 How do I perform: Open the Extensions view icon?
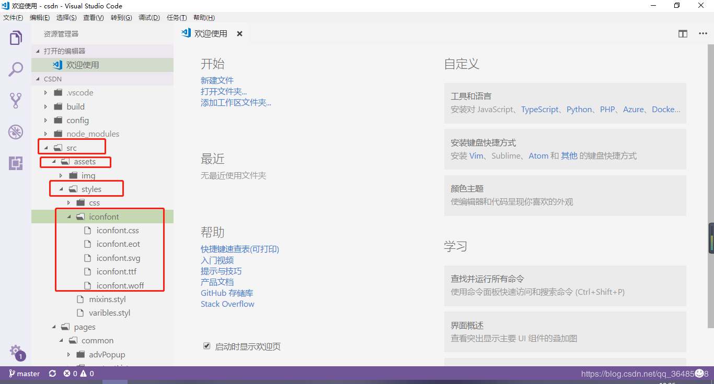point(15,163)
